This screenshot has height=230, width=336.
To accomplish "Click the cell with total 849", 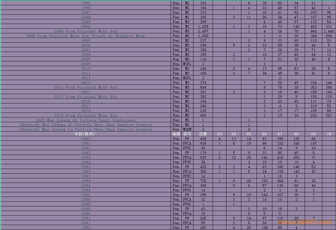I will click(203, 87).
